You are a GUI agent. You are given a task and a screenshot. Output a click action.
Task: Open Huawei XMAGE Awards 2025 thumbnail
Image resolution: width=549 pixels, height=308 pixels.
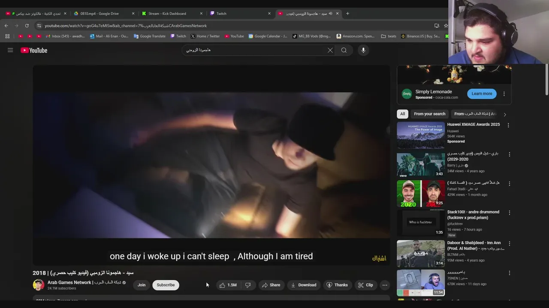coord(421,135)
